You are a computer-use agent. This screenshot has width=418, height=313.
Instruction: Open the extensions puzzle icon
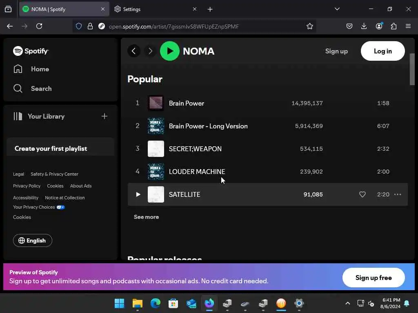[394, 26]
